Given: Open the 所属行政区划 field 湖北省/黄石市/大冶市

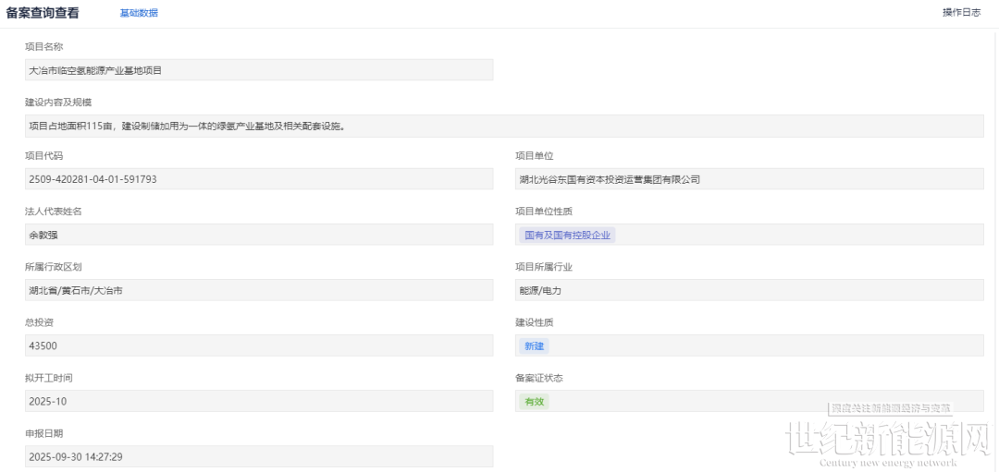Looking at the screenshot, I should (x=259, y=290).
